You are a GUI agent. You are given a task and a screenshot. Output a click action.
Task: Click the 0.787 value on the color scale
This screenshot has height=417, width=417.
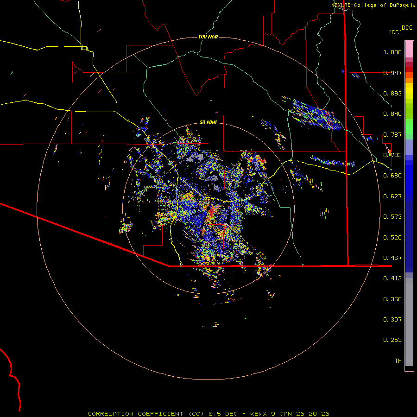(x=392, y=134)
